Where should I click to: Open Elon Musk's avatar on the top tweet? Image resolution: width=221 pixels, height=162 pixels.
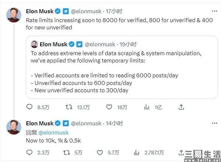(13, 15)
